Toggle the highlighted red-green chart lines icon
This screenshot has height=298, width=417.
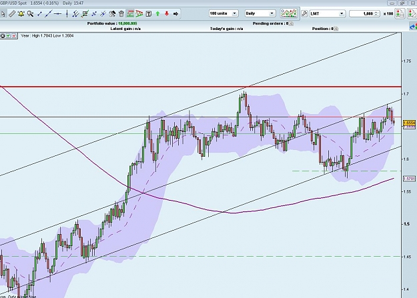(130, 13)
